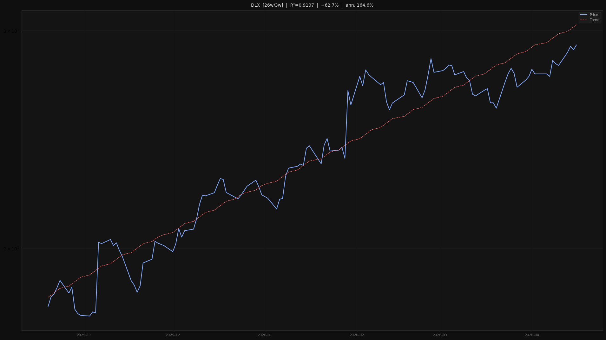Select the Price legend label text
The width and height of the screenshot is (606, 340).
pos(594,15)
